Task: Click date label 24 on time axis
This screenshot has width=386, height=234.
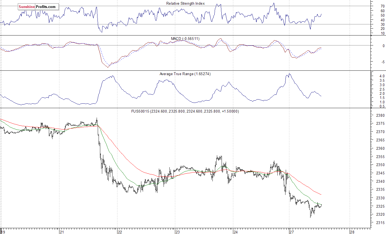Action: click(x=235, y=232)
